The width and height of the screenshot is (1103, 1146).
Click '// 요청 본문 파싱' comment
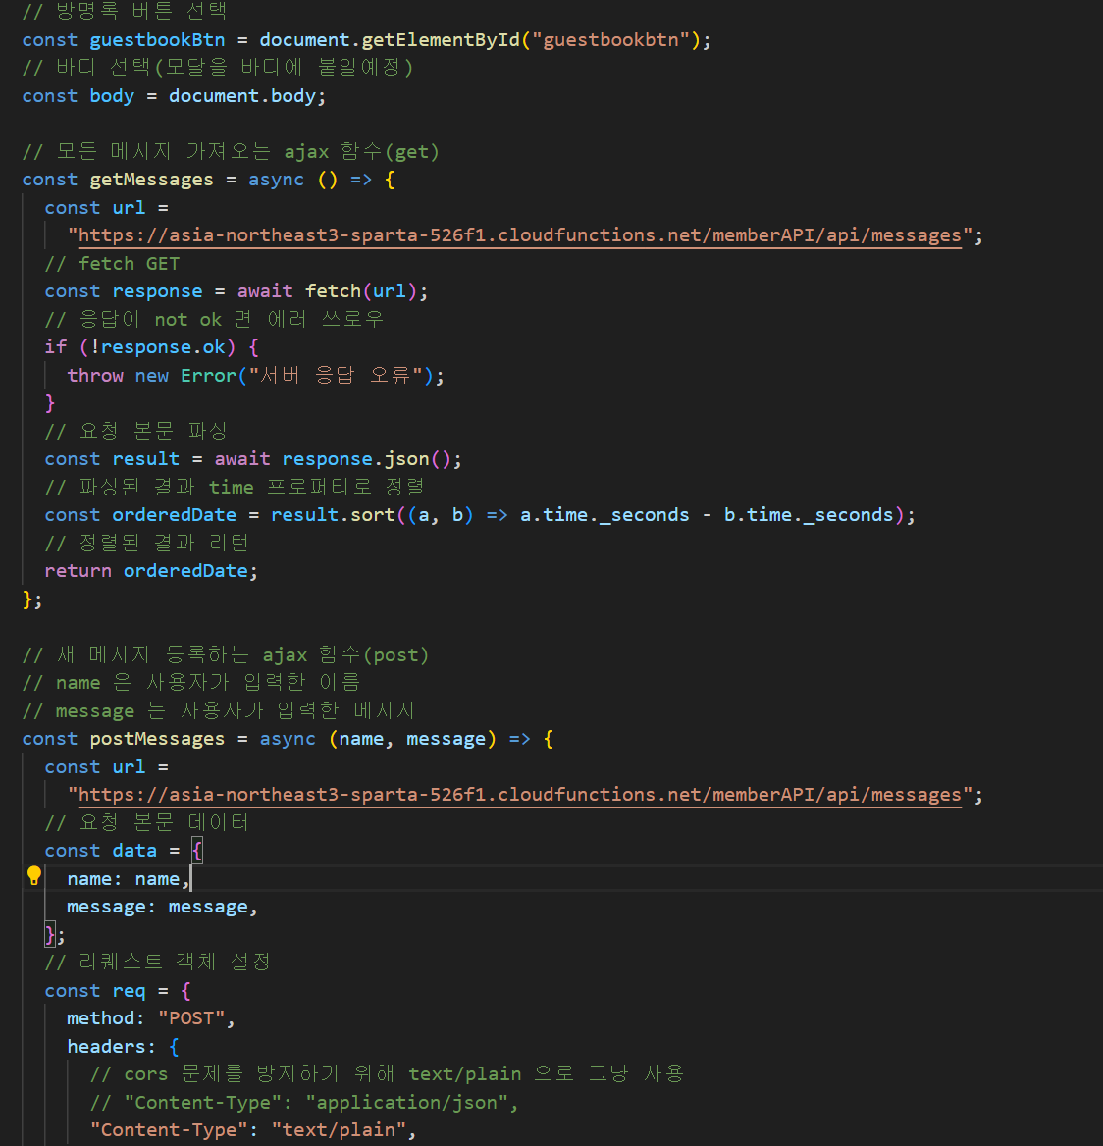tap(136, 431)
